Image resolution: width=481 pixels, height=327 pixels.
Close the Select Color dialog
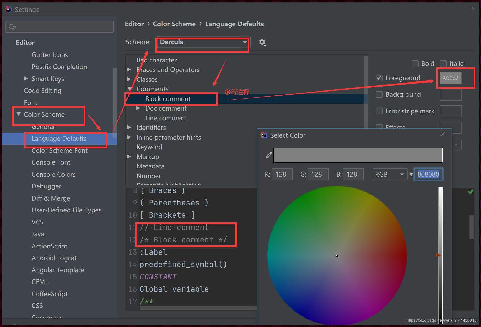coord(442,134)
